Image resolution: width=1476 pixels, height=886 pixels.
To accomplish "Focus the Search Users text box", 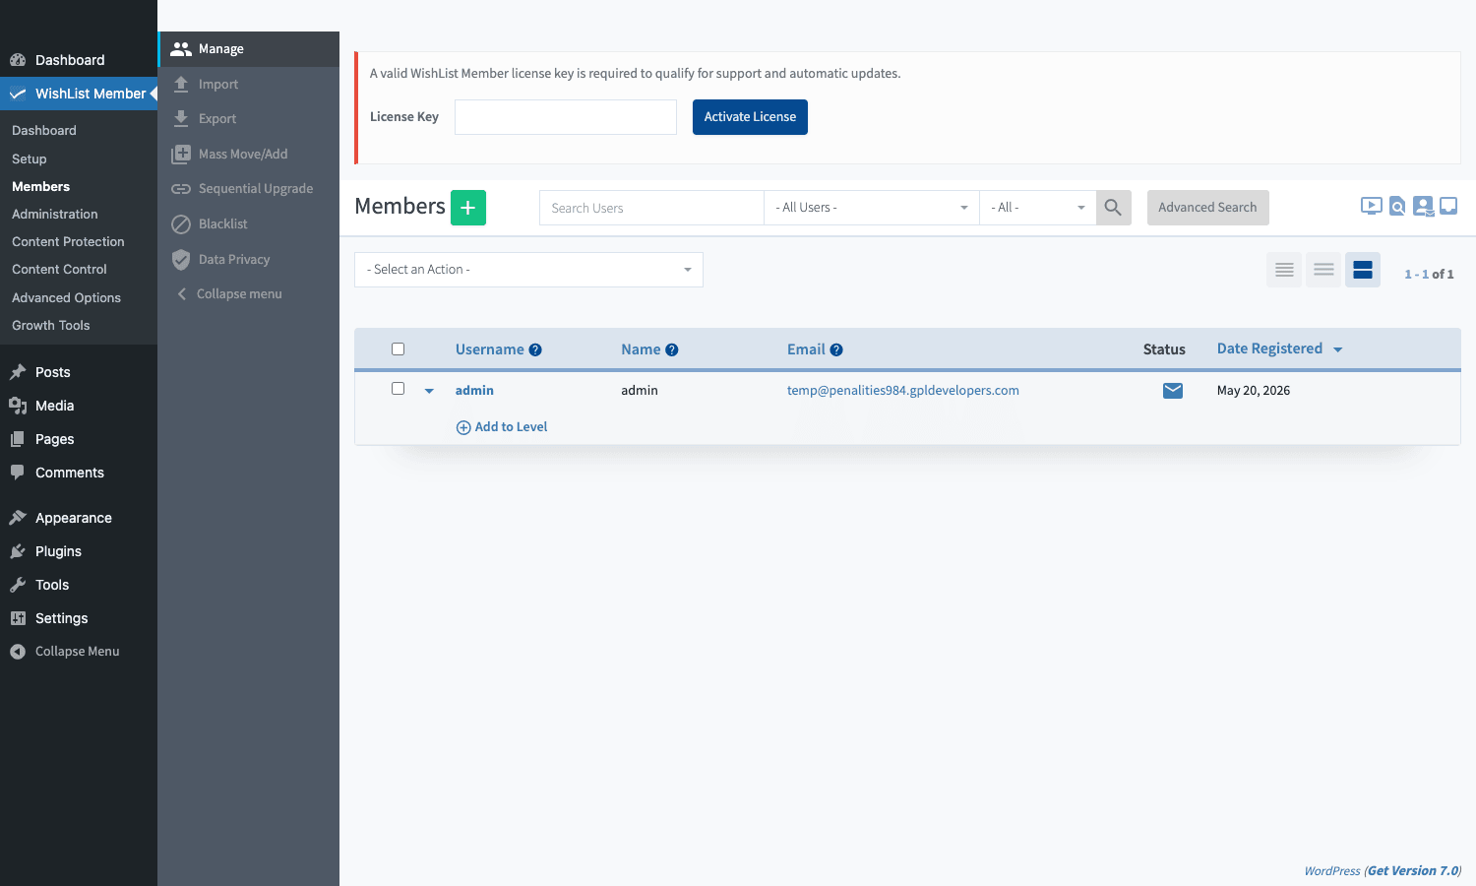I will click(x=651, y=208).
